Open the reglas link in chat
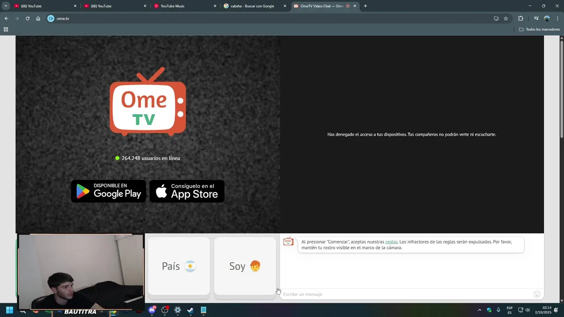564x317 pixels. click(391, 242)
